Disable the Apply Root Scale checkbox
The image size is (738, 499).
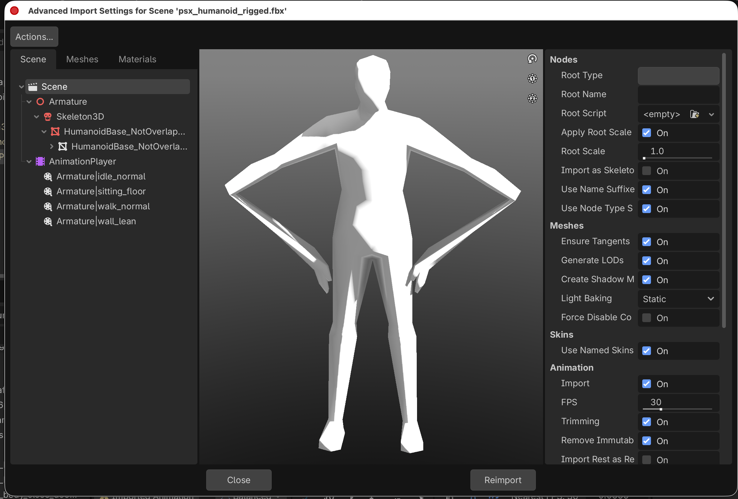click(x=647, y=133)
